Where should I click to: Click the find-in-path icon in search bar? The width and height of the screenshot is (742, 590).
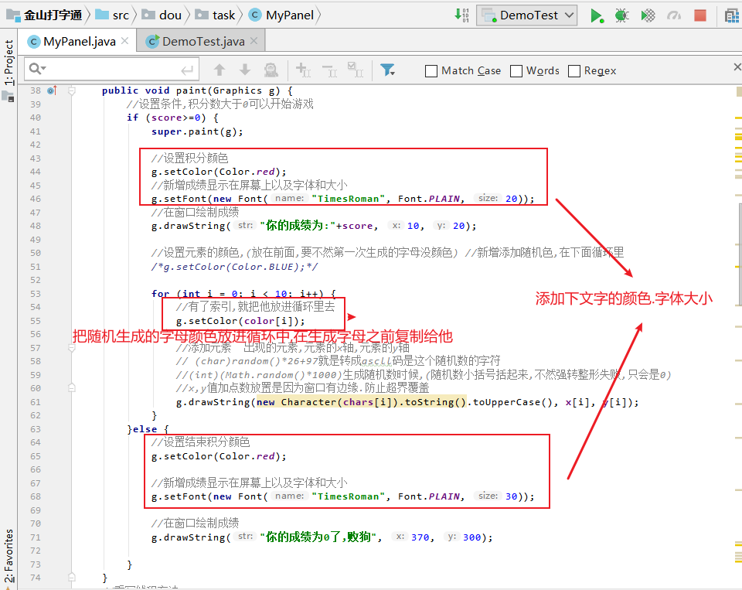(x=271, y=70)
